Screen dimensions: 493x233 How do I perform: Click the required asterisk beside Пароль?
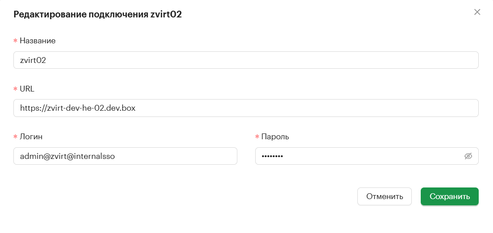pyautogui.click(x=257, y=137)
